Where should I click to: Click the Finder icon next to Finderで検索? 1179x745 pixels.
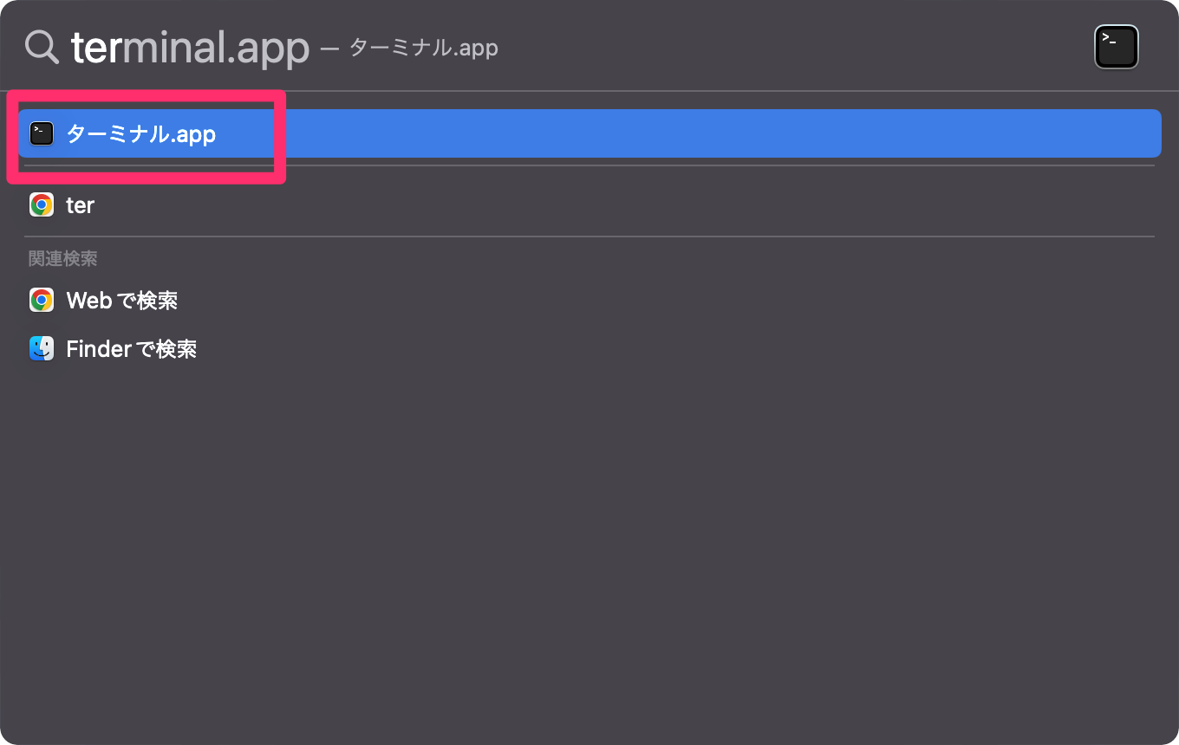coord(41,348)
